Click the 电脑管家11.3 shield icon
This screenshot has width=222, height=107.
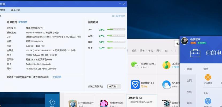tap(135, 85)
